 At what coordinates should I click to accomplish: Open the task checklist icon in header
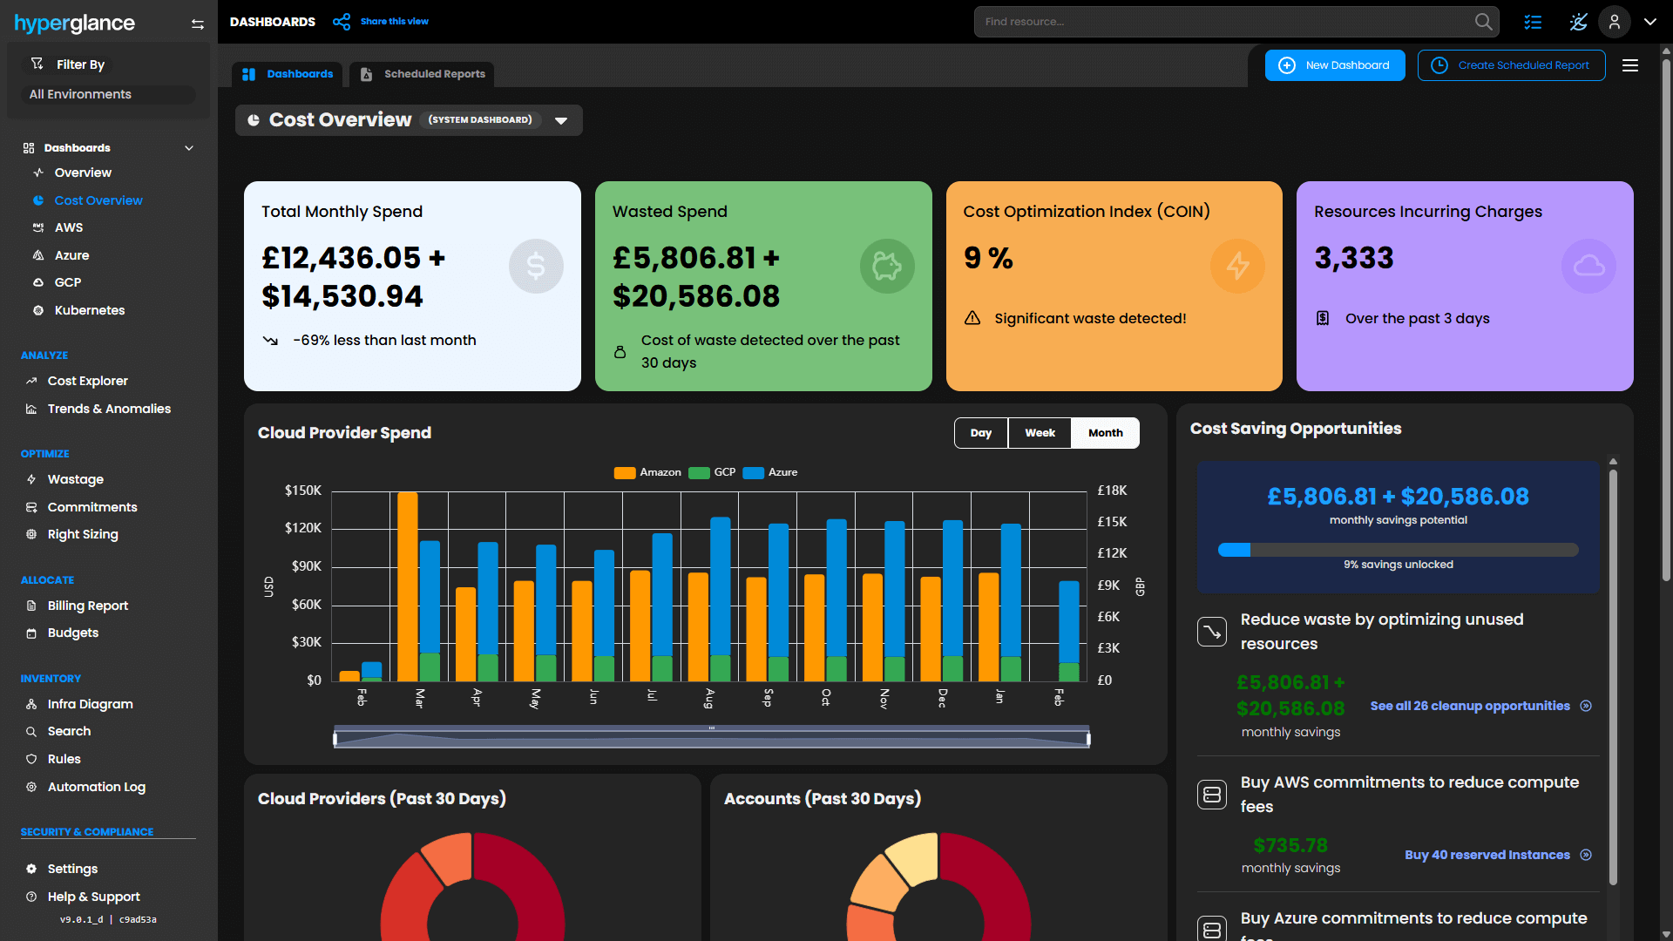[1533, 22]
